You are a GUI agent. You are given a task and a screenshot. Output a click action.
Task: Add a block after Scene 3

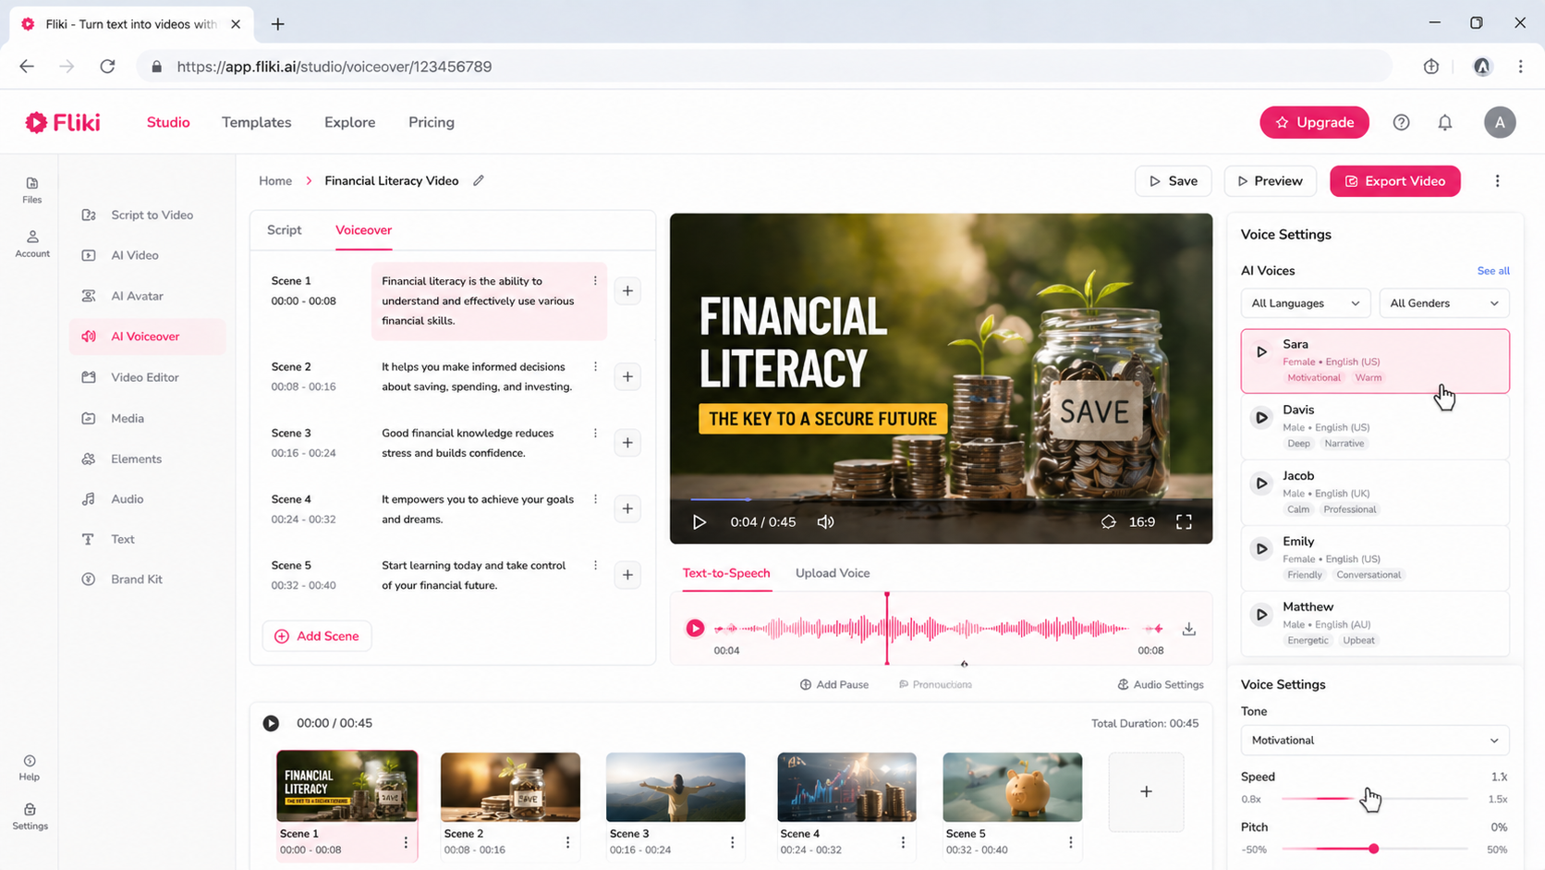pyautogui.click(x=627, y=443)
